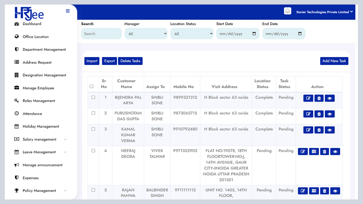Screen dimensions: 363x204
Task: Click mobile number 9971322902
Action: coord(185,151)
